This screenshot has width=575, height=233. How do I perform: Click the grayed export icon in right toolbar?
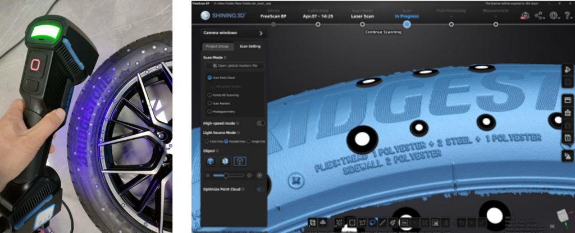tap(567, 125)
